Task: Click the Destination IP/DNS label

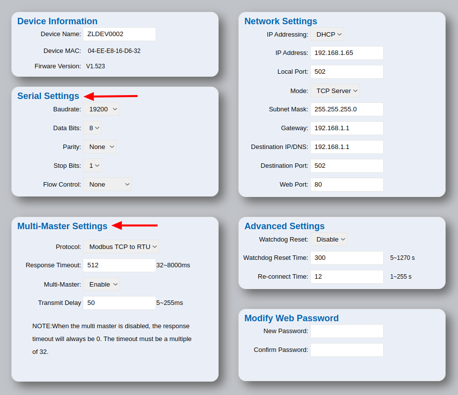Action: [280, 147]
